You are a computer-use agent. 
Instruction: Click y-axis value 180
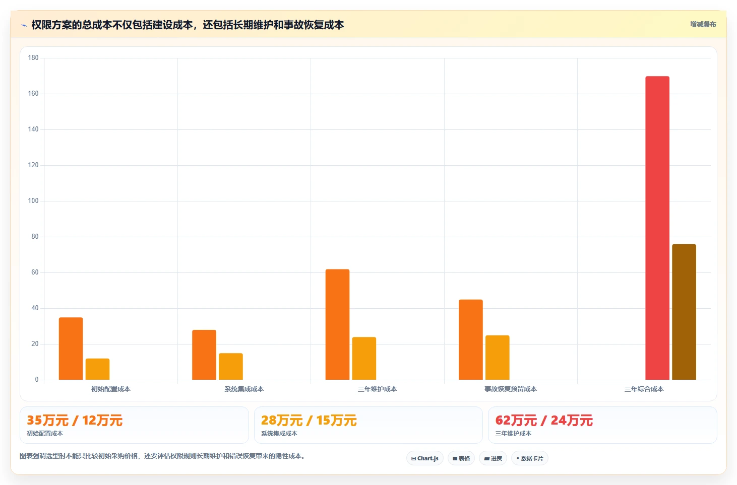point(33,58)
